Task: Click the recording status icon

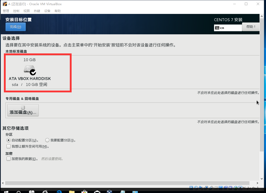Action: [x=226, y=188]
